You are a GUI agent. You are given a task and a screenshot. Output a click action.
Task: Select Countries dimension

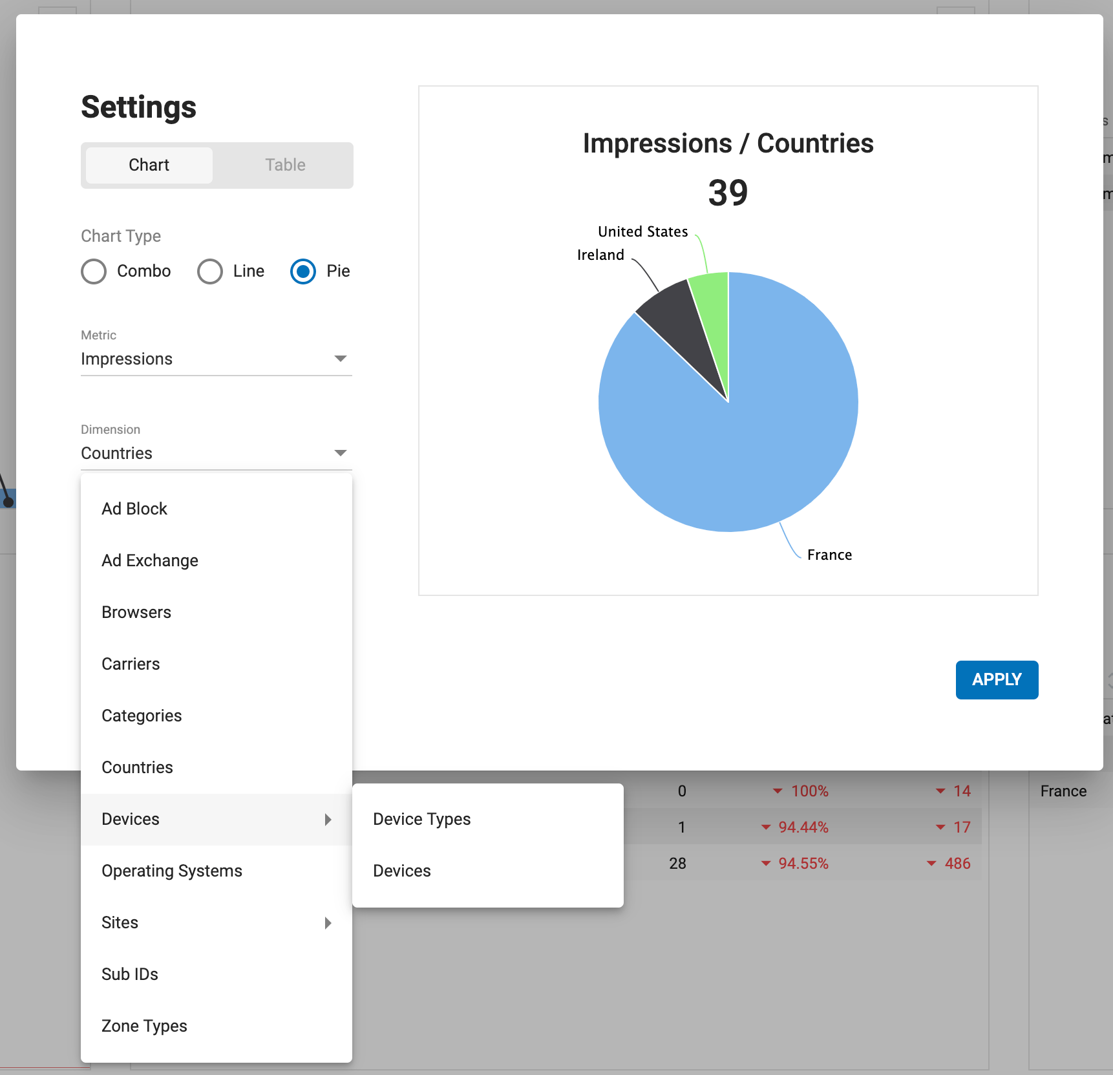(137, 767)
